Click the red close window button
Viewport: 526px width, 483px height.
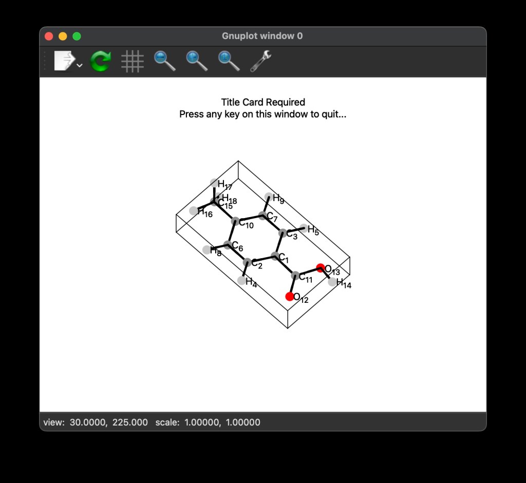tap(49, 36)
